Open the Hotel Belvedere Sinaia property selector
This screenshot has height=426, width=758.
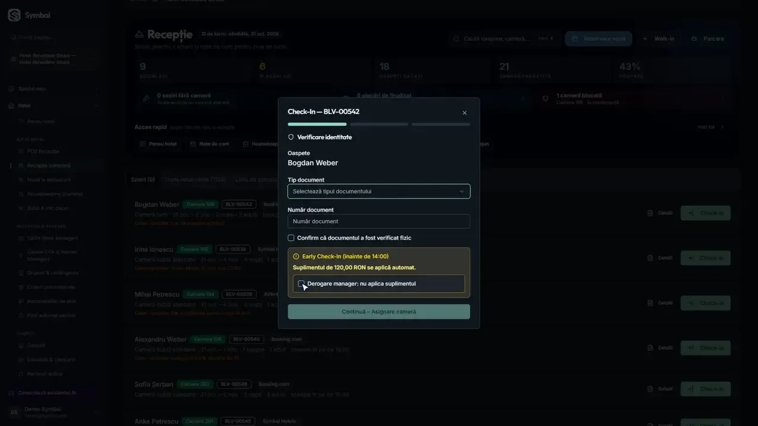(53, 59)
